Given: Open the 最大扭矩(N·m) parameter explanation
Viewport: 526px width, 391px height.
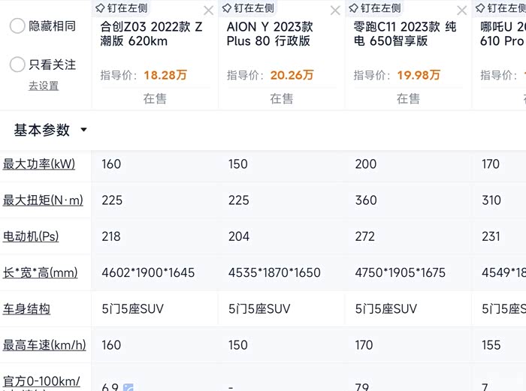Looking at the screenshot, I should tap(43, 200).
